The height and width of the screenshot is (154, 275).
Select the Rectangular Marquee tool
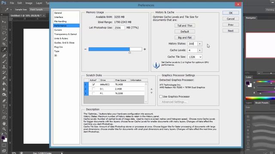click(4, 27)
